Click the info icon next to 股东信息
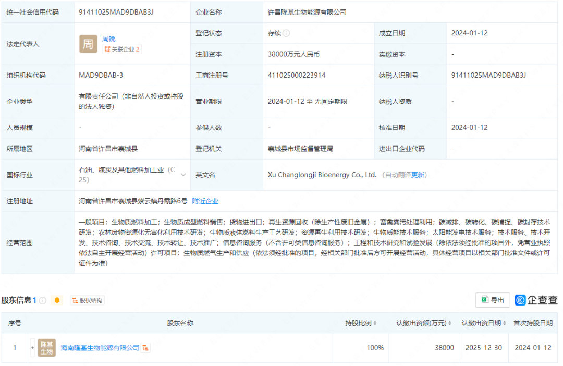Viewport: 563px width, 366px height. pos(43,300)
